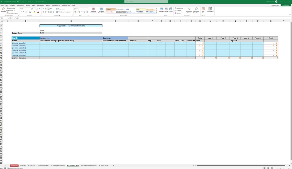The image size is (292, 169).
Task: Open Sortieren und Filtern
Action: tap(189, 10)
